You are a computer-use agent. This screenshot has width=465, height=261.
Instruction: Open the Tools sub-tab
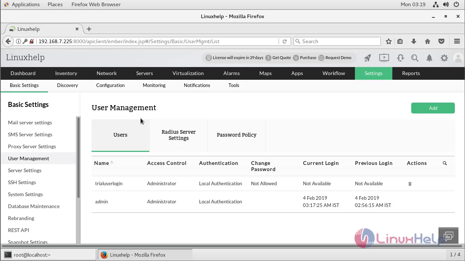pos(234,85)
